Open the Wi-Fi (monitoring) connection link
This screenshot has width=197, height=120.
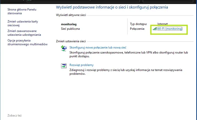click(x=170, y=29)
